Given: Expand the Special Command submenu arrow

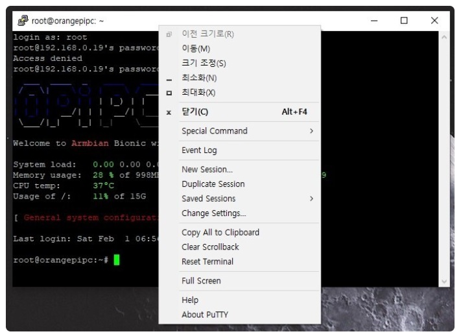Looking at the screenshot, I should pos(311,131).
